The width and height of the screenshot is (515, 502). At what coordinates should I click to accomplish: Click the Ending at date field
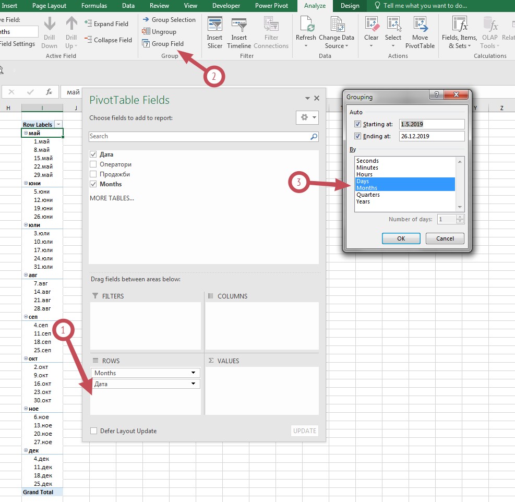coord(432,136)
